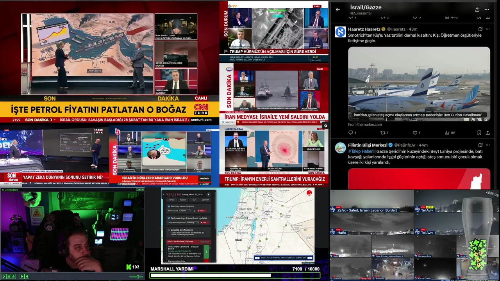The width and height of the screenshot is (500, 281).
Task: Click the Grok icon on Filistin Bilgi Merkezi post
Action: [x=480, y=145]
